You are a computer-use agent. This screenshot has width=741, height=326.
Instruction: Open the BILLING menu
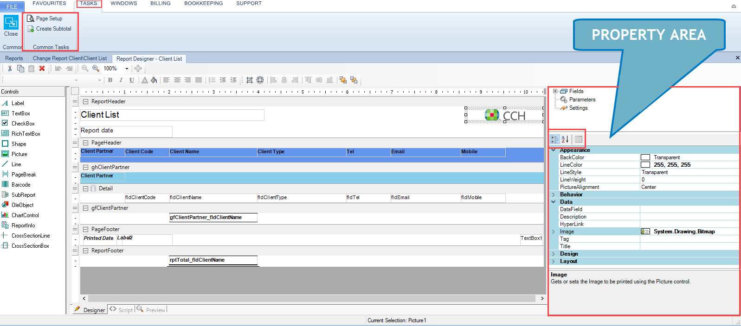pyautogui.click(x=161, y=3)
